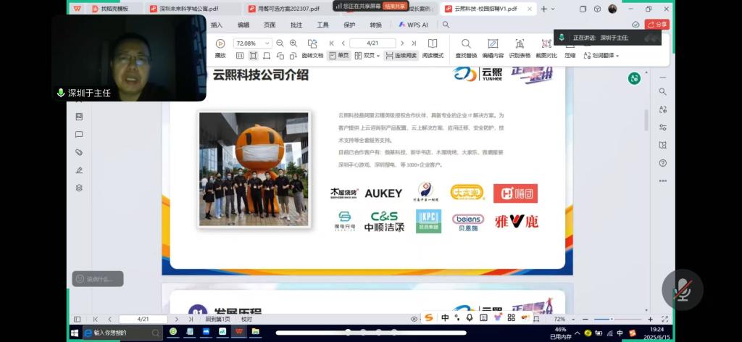Image resolution: width=742 pixels, height=342 pixels.
Task: Click the 旋转文档 rotate document icon
Action: (x=312, y=43)
